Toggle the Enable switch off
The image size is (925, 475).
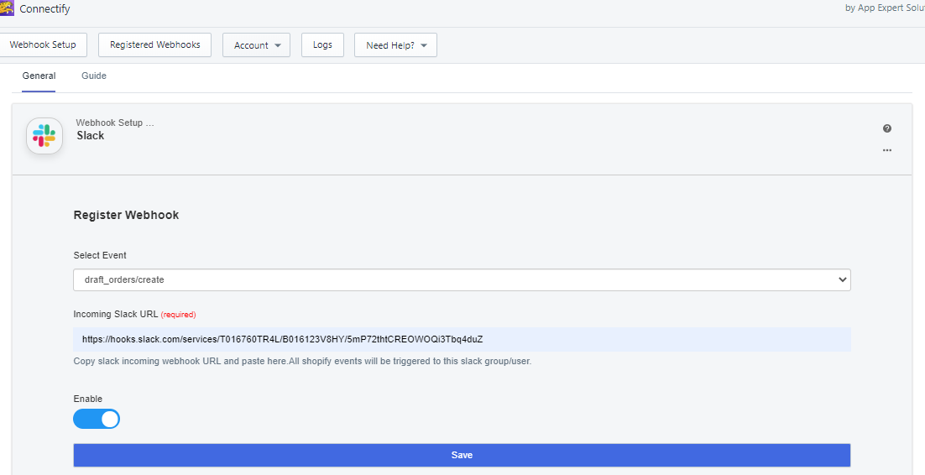pyautogui.click(x=97, y=419)
